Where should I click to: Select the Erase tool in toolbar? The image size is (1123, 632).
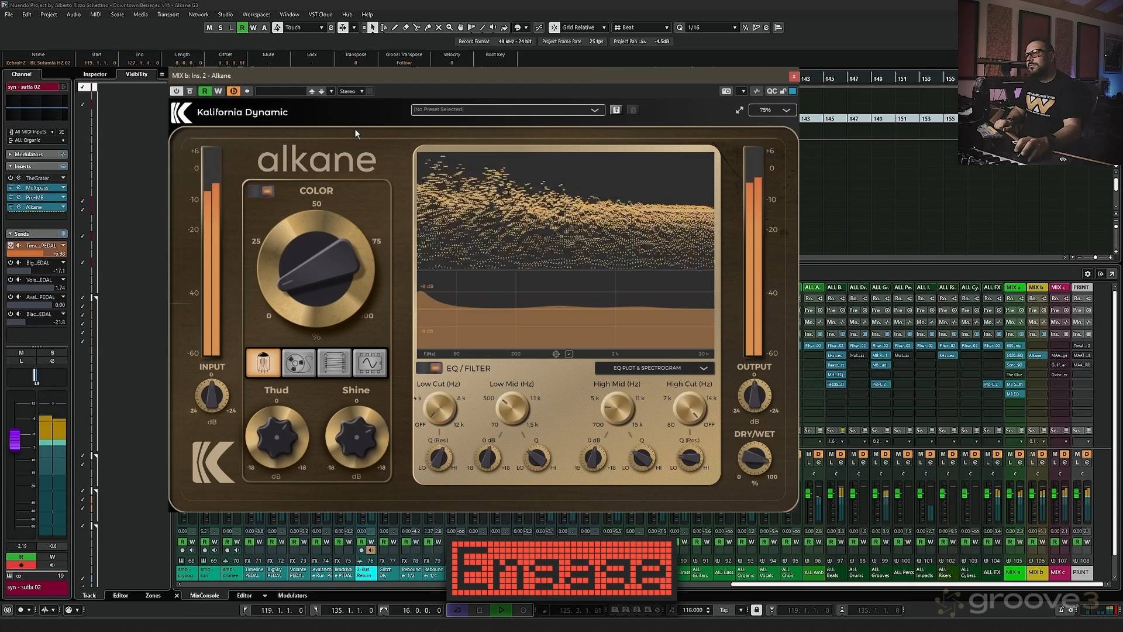coord(406,28)
